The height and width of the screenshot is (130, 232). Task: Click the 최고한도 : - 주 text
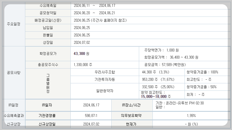point(199,79)
